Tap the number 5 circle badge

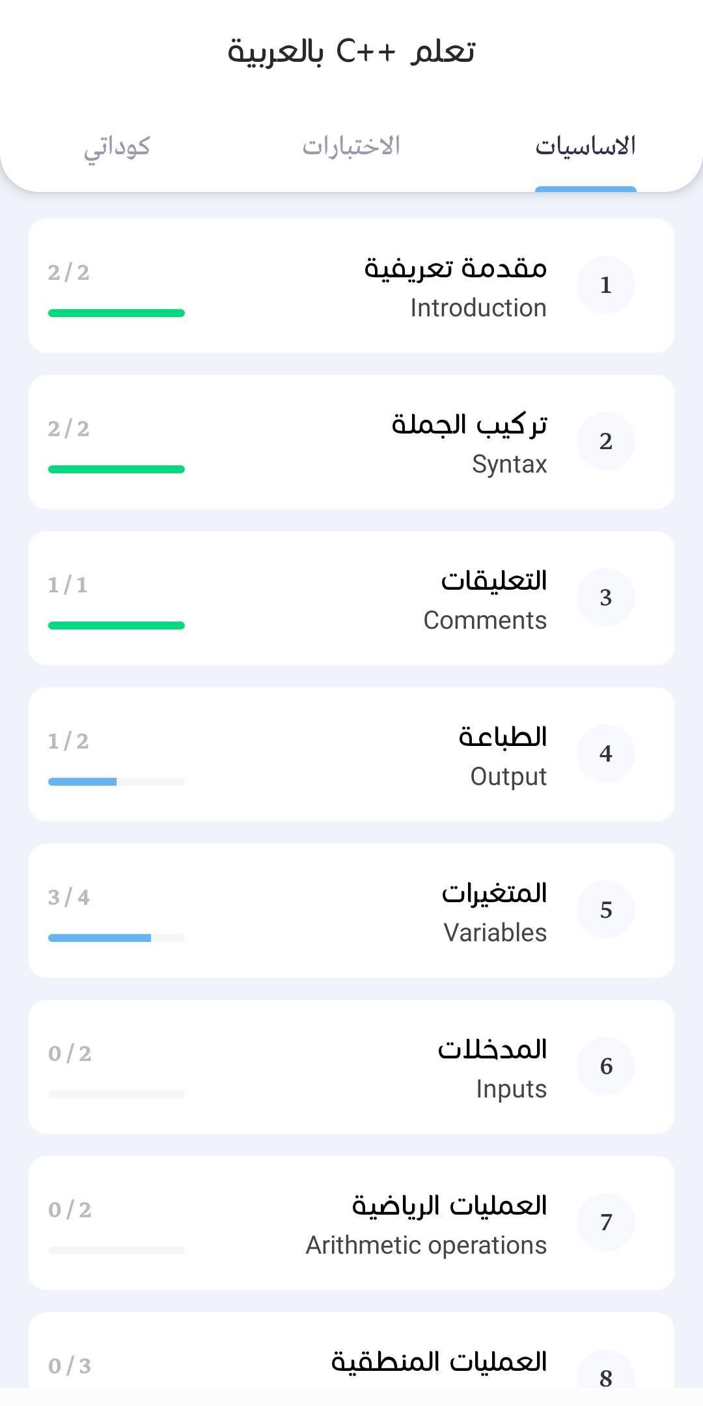[x=605, y=910]
